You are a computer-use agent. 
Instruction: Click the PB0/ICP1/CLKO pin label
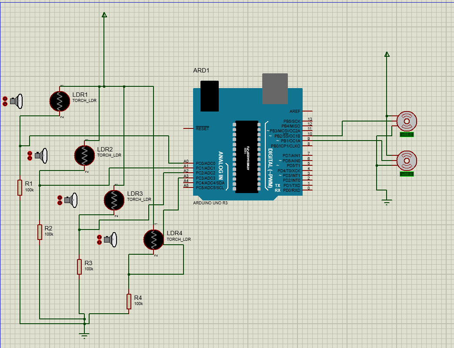pyautogui.click(x=285, y=146)
